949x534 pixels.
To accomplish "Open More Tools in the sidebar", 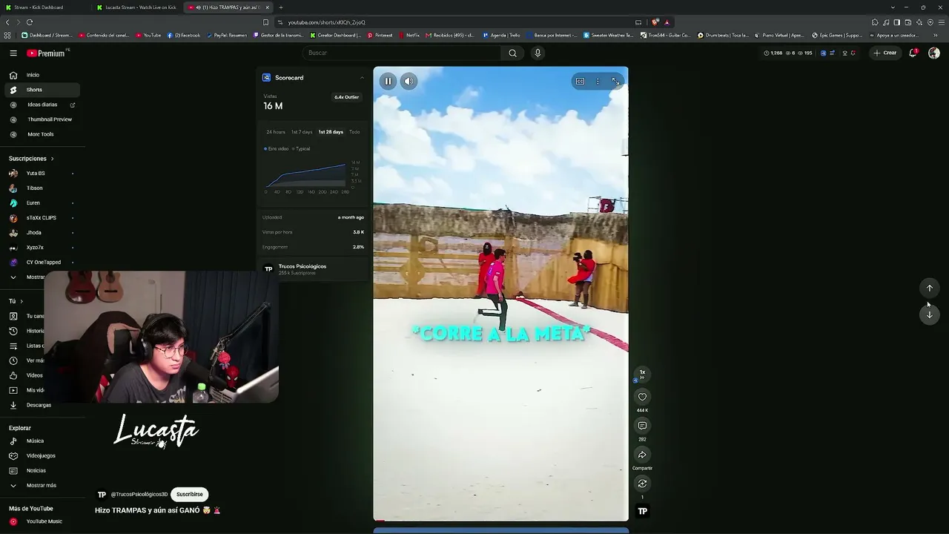I will coord(42,134).
